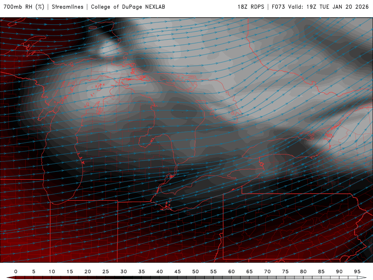Screen dimensions: 373x280
Task: Click the color bar label "45"
Action: (178, 272)
